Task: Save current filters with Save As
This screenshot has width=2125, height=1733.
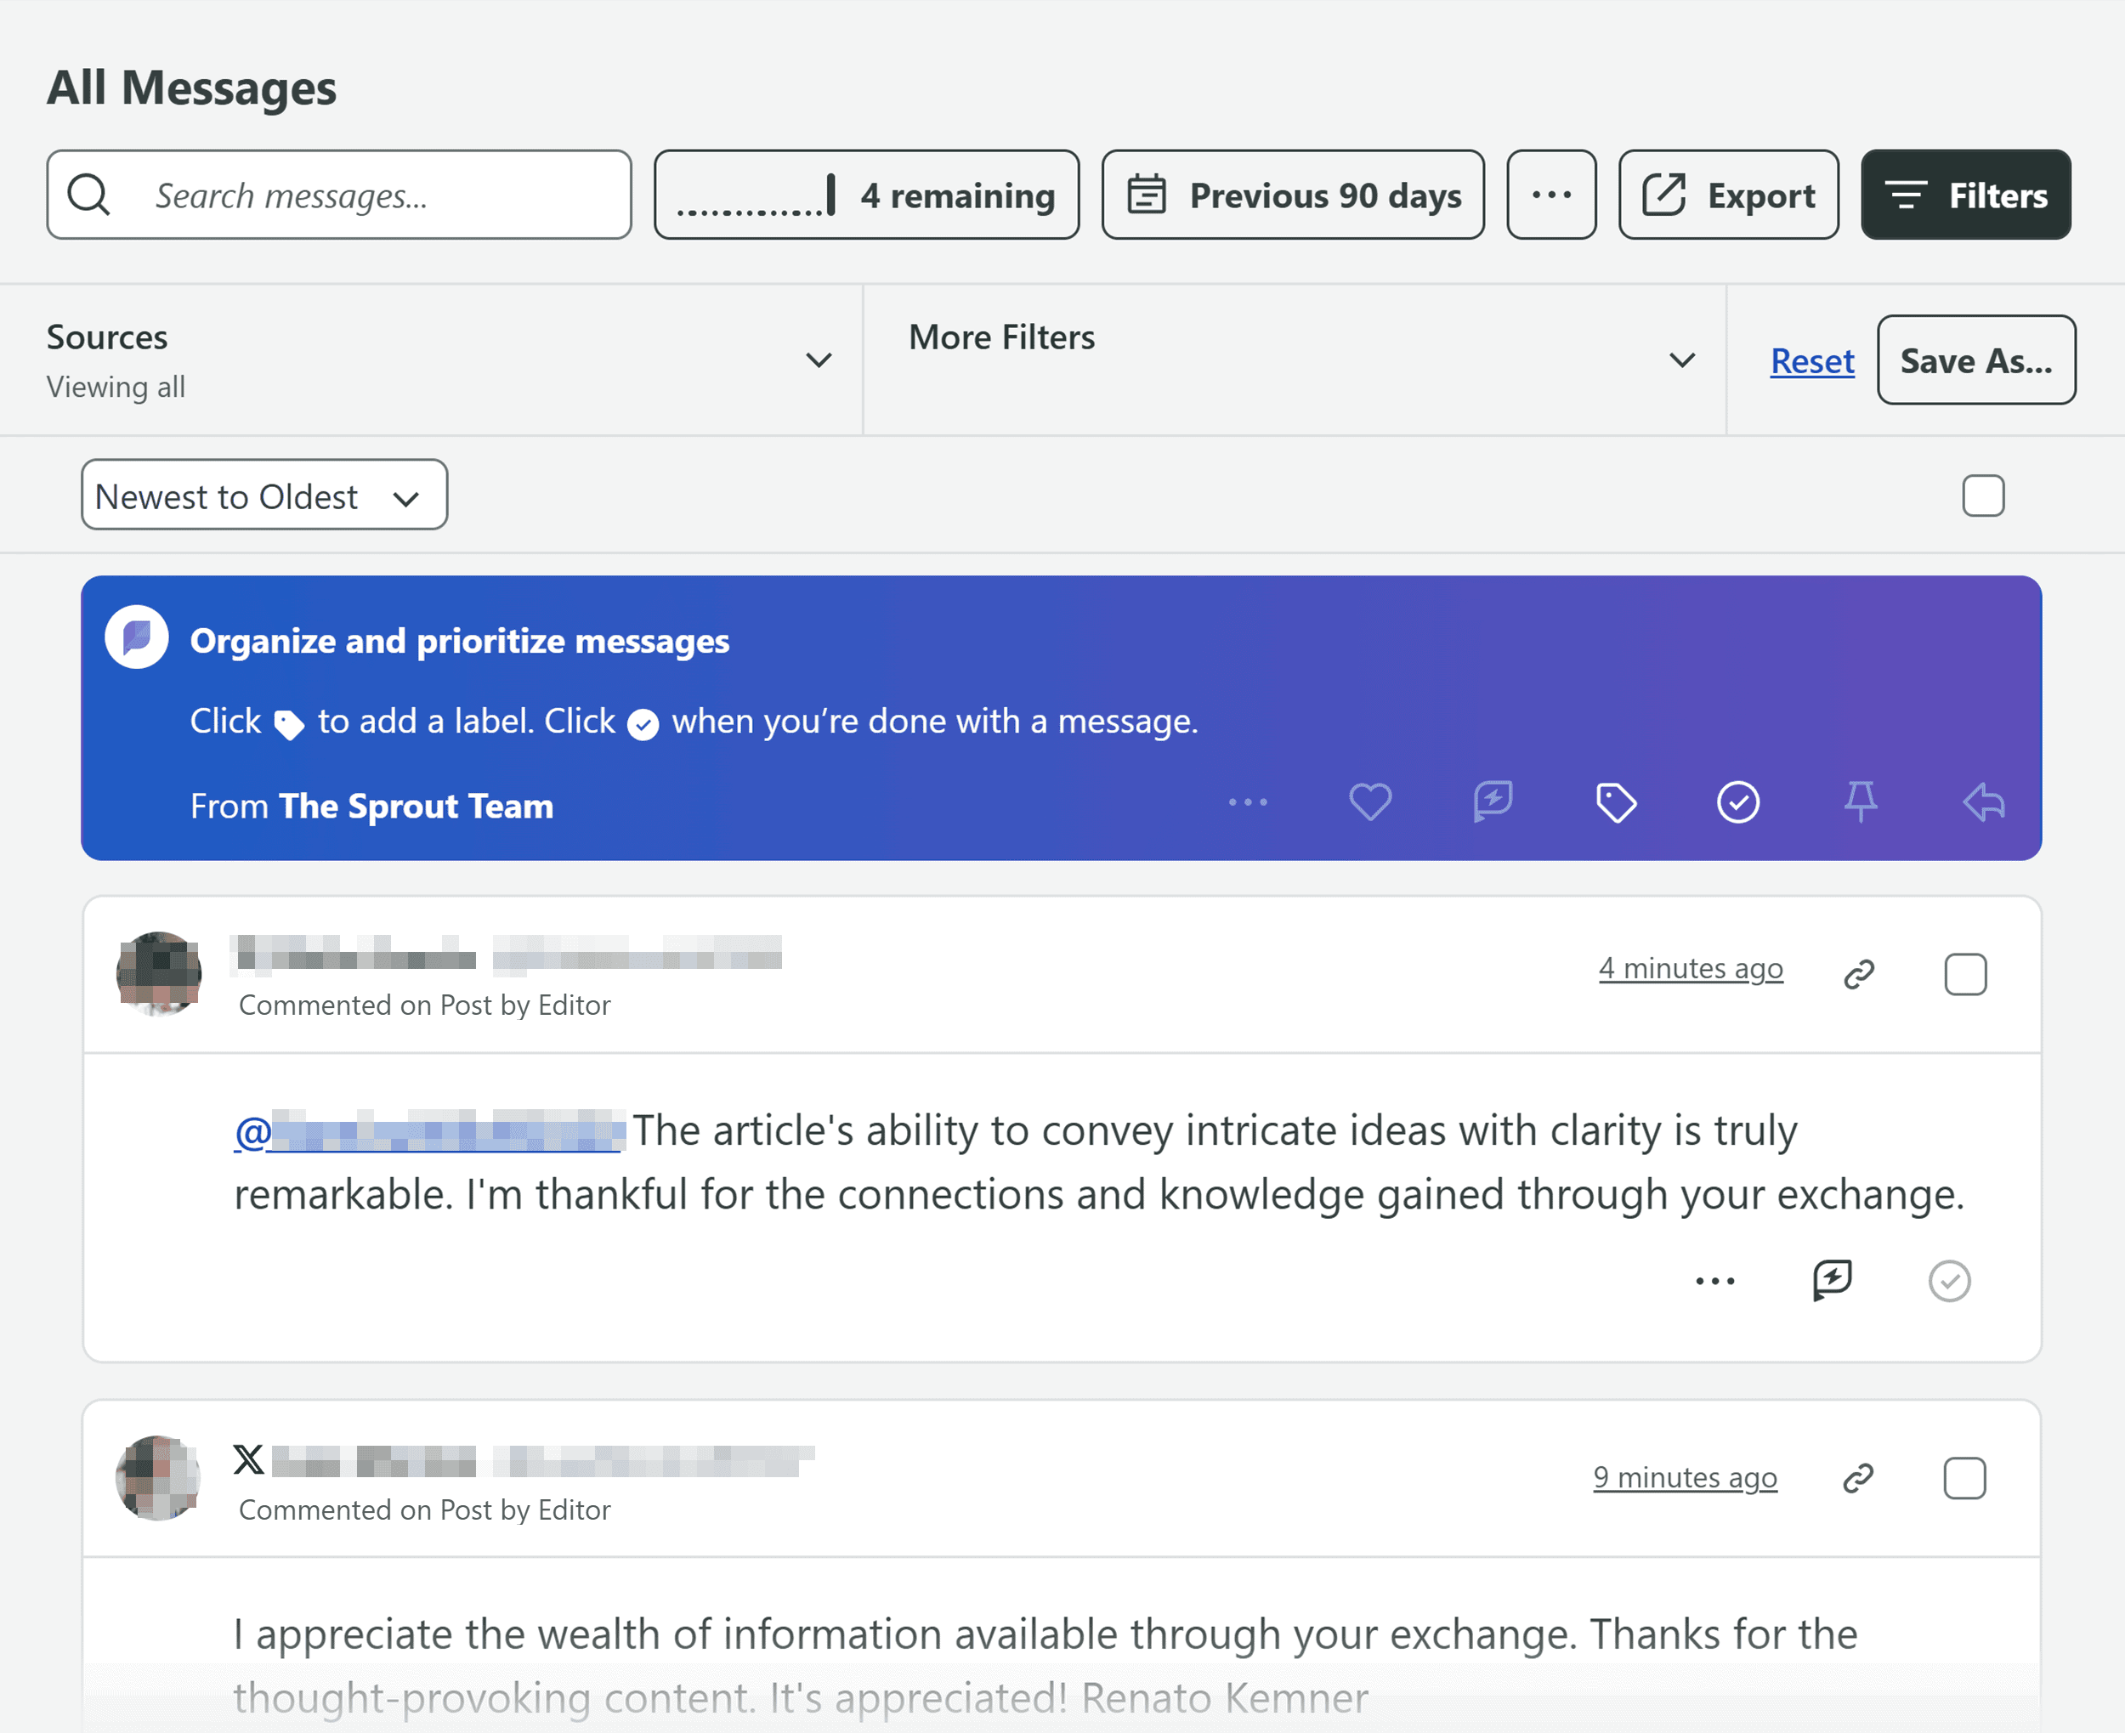Action: [x=1975, y=360]
